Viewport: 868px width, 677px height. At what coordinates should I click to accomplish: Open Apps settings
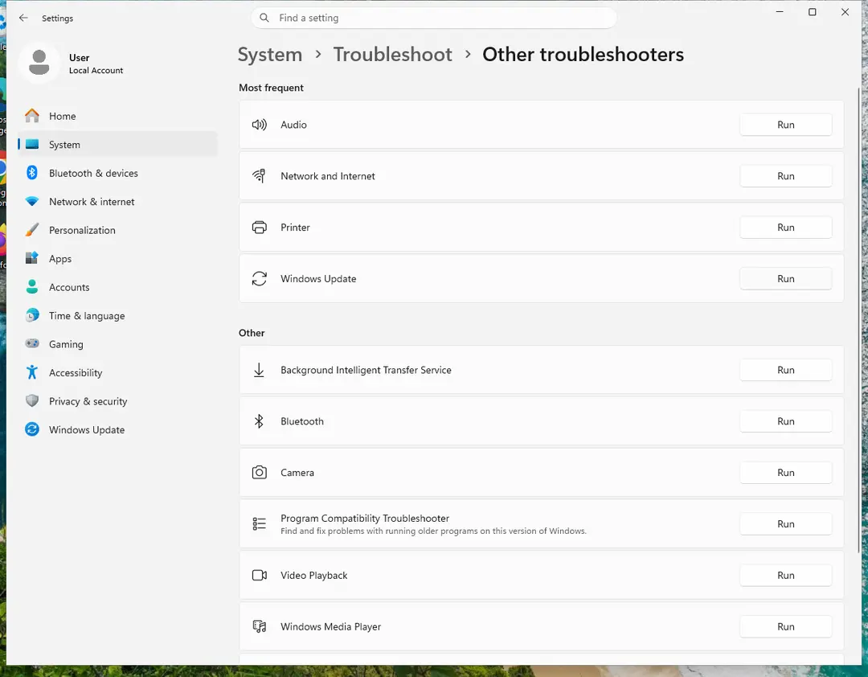click(117, 258)
